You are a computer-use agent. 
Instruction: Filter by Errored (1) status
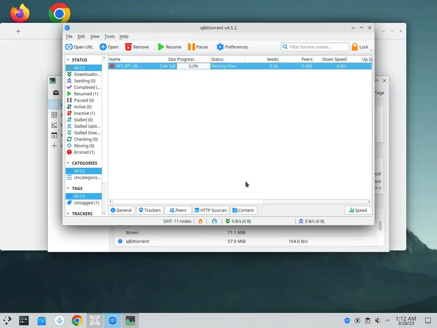(84, 152)
